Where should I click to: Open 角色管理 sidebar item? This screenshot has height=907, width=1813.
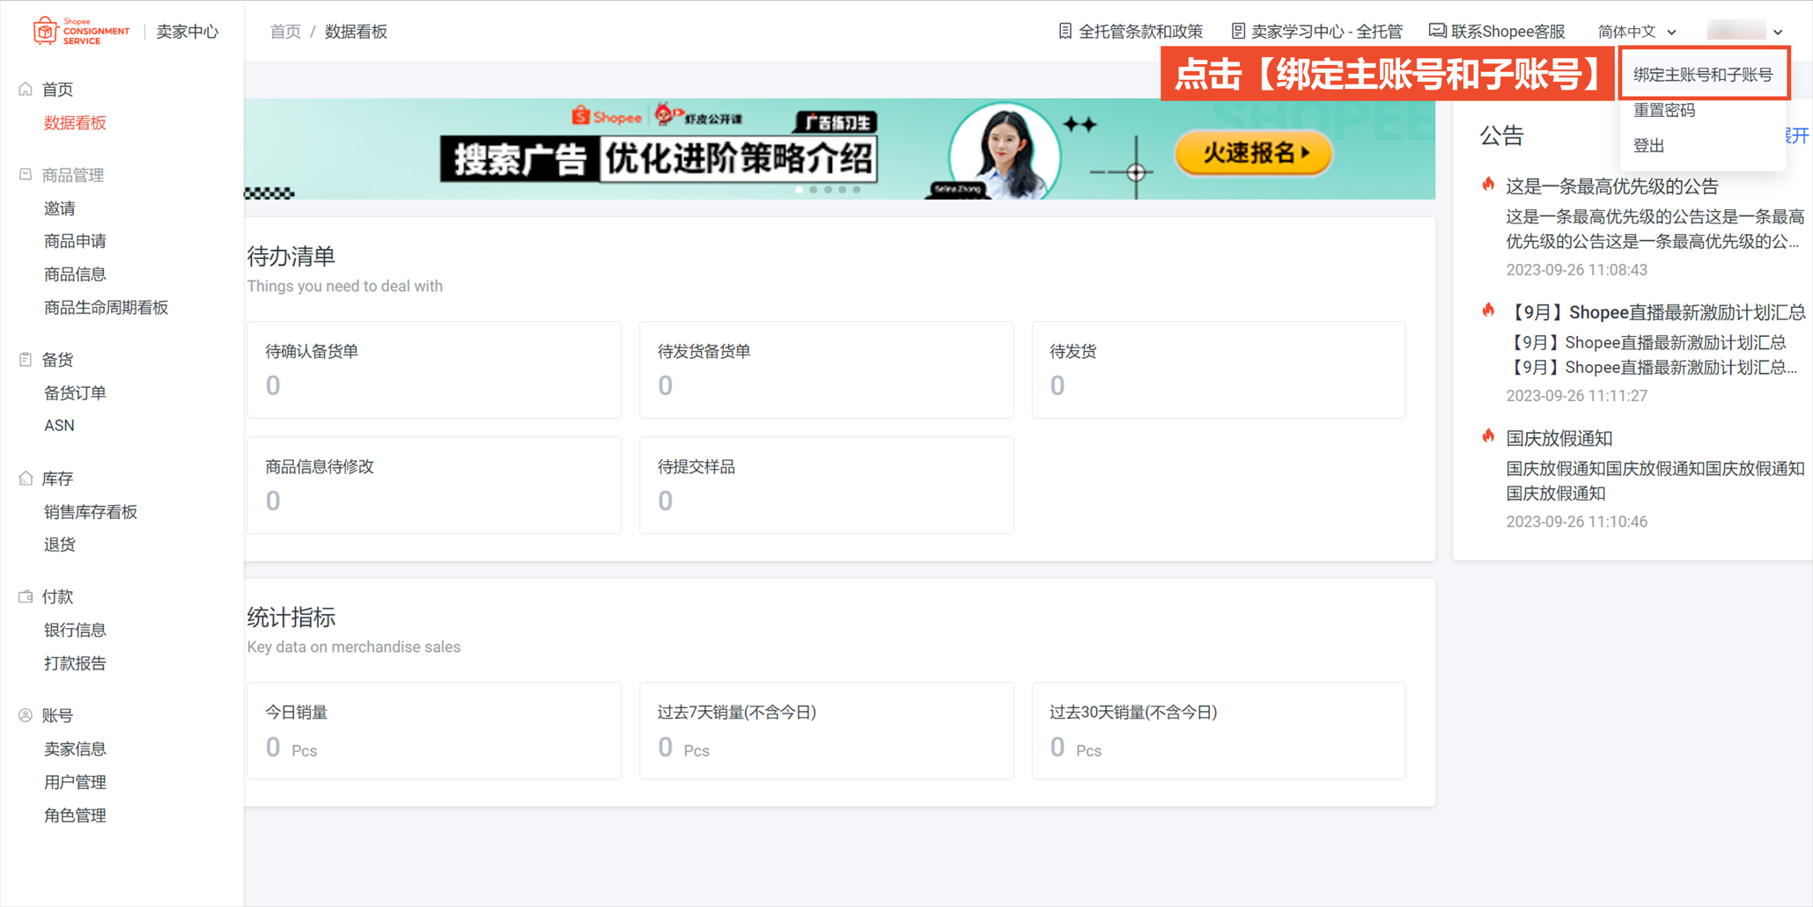point(75,815)
